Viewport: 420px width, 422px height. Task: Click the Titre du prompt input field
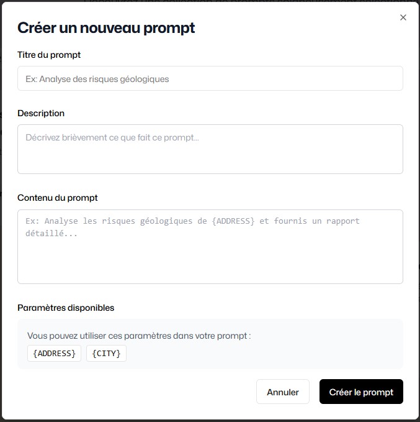[x=210, y=79]
